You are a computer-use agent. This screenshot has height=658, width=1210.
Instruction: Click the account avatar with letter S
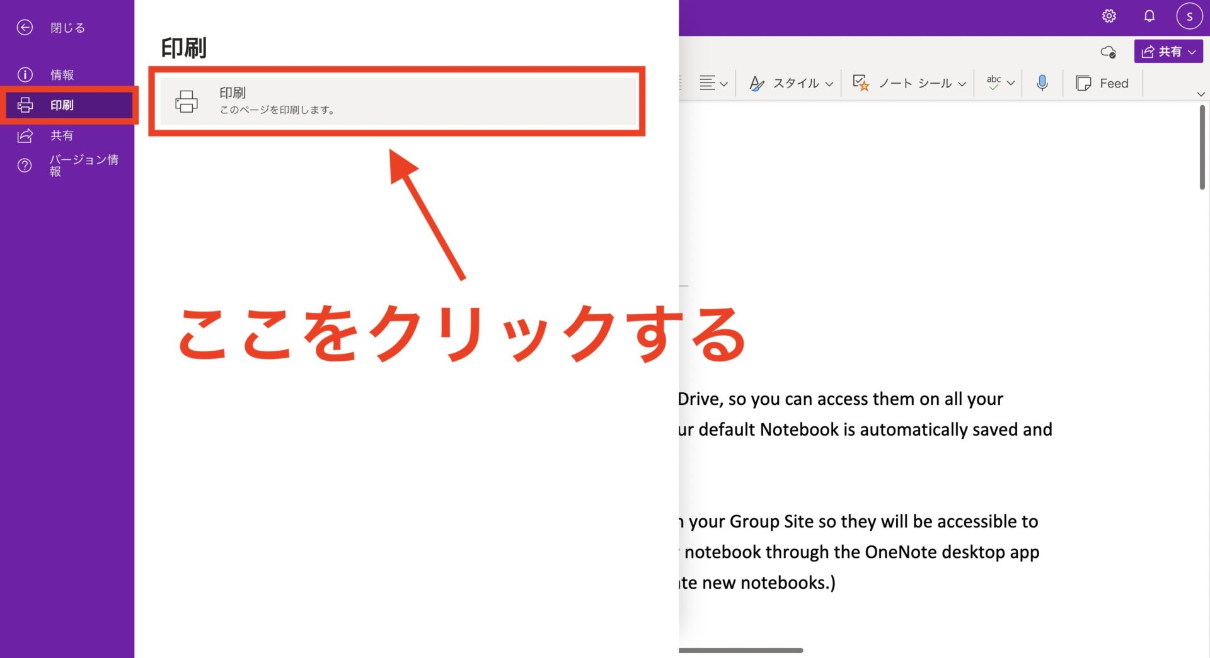(x=1190, y=16)
